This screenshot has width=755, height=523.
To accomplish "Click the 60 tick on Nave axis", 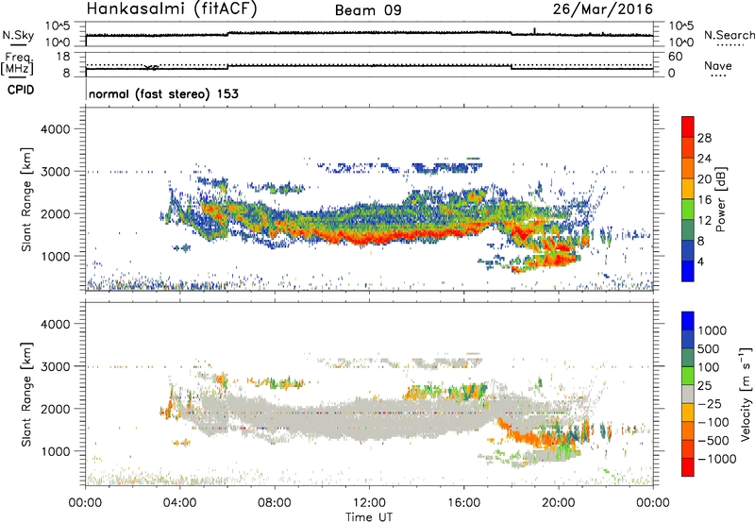I will click(x=675, y=57).
